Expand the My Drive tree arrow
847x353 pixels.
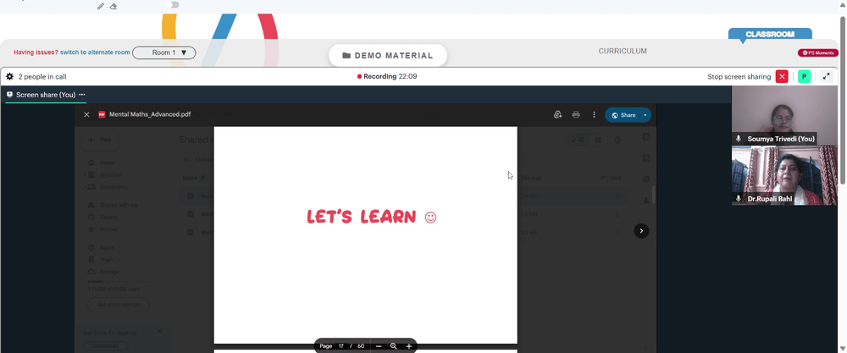pyautogui.click(x=85, y=175)
